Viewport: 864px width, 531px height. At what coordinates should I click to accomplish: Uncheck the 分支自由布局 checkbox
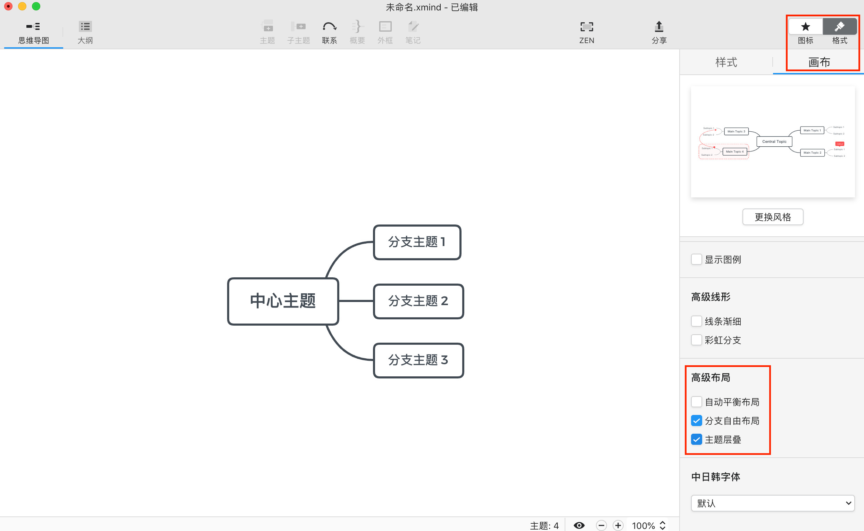tap(697, 421)
